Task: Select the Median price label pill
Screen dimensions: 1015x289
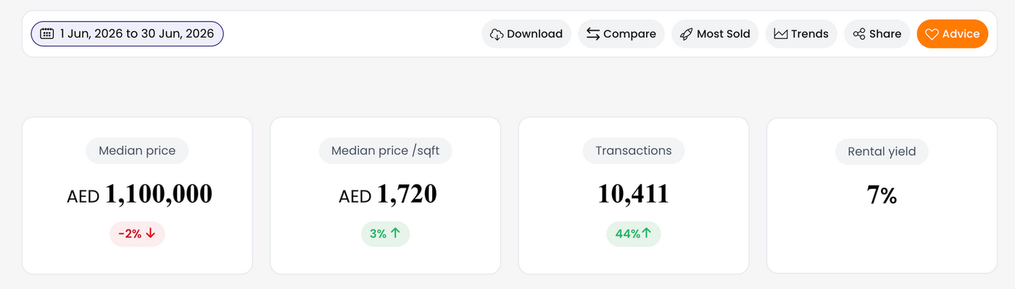Action: click(x=137, y=151)
